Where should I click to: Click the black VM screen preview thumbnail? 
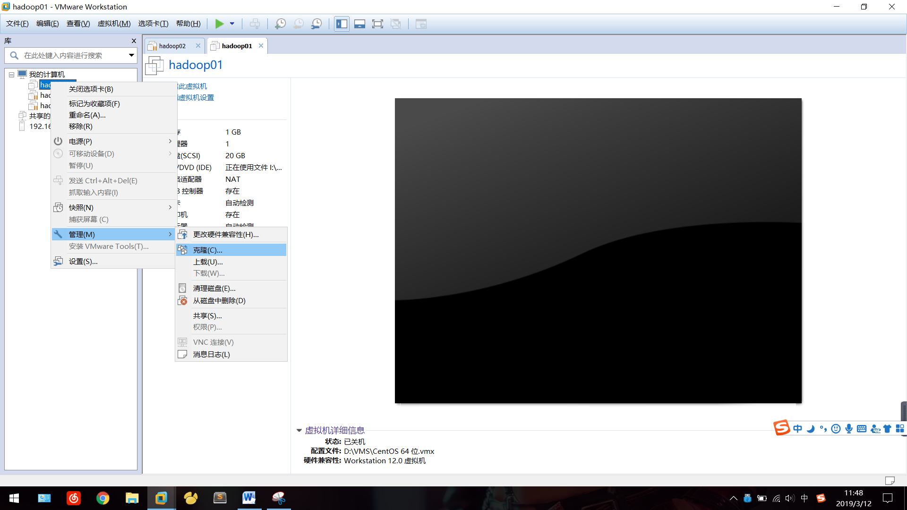(x=598, y=251)
